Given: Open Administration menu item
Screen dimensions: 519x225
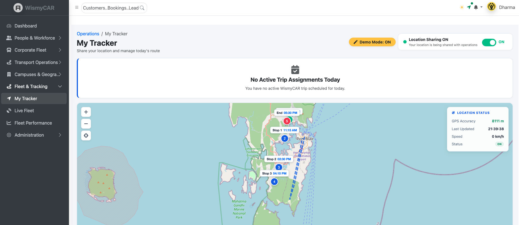Looking at the screenshot, I should coord(34,135).
